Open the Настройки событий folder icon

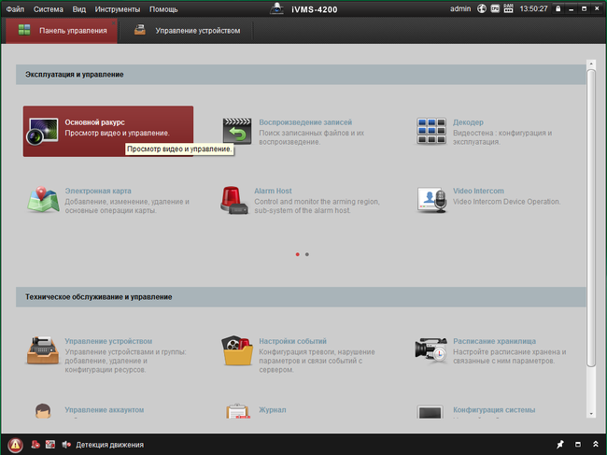pos(237,350)
